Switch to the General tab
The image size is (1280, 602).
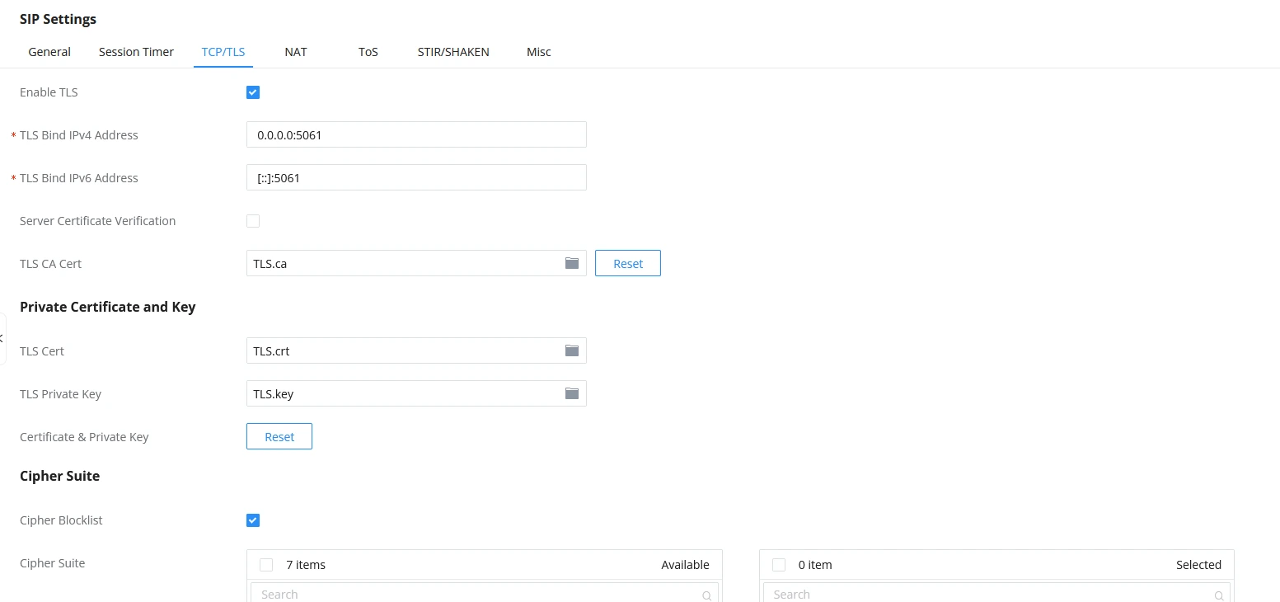[49, 52]
